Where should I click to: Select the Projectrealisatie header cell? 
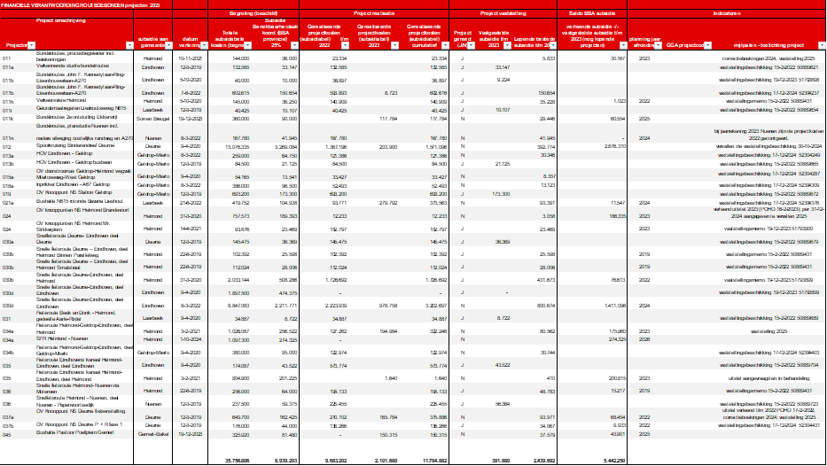pos(379,14)
